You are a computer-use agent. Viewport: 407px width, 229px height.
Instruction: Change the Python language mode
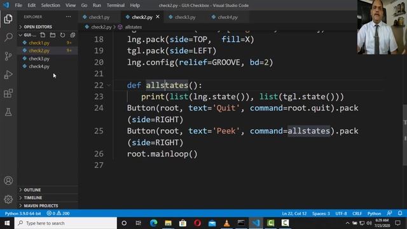(x=374, y=214)
